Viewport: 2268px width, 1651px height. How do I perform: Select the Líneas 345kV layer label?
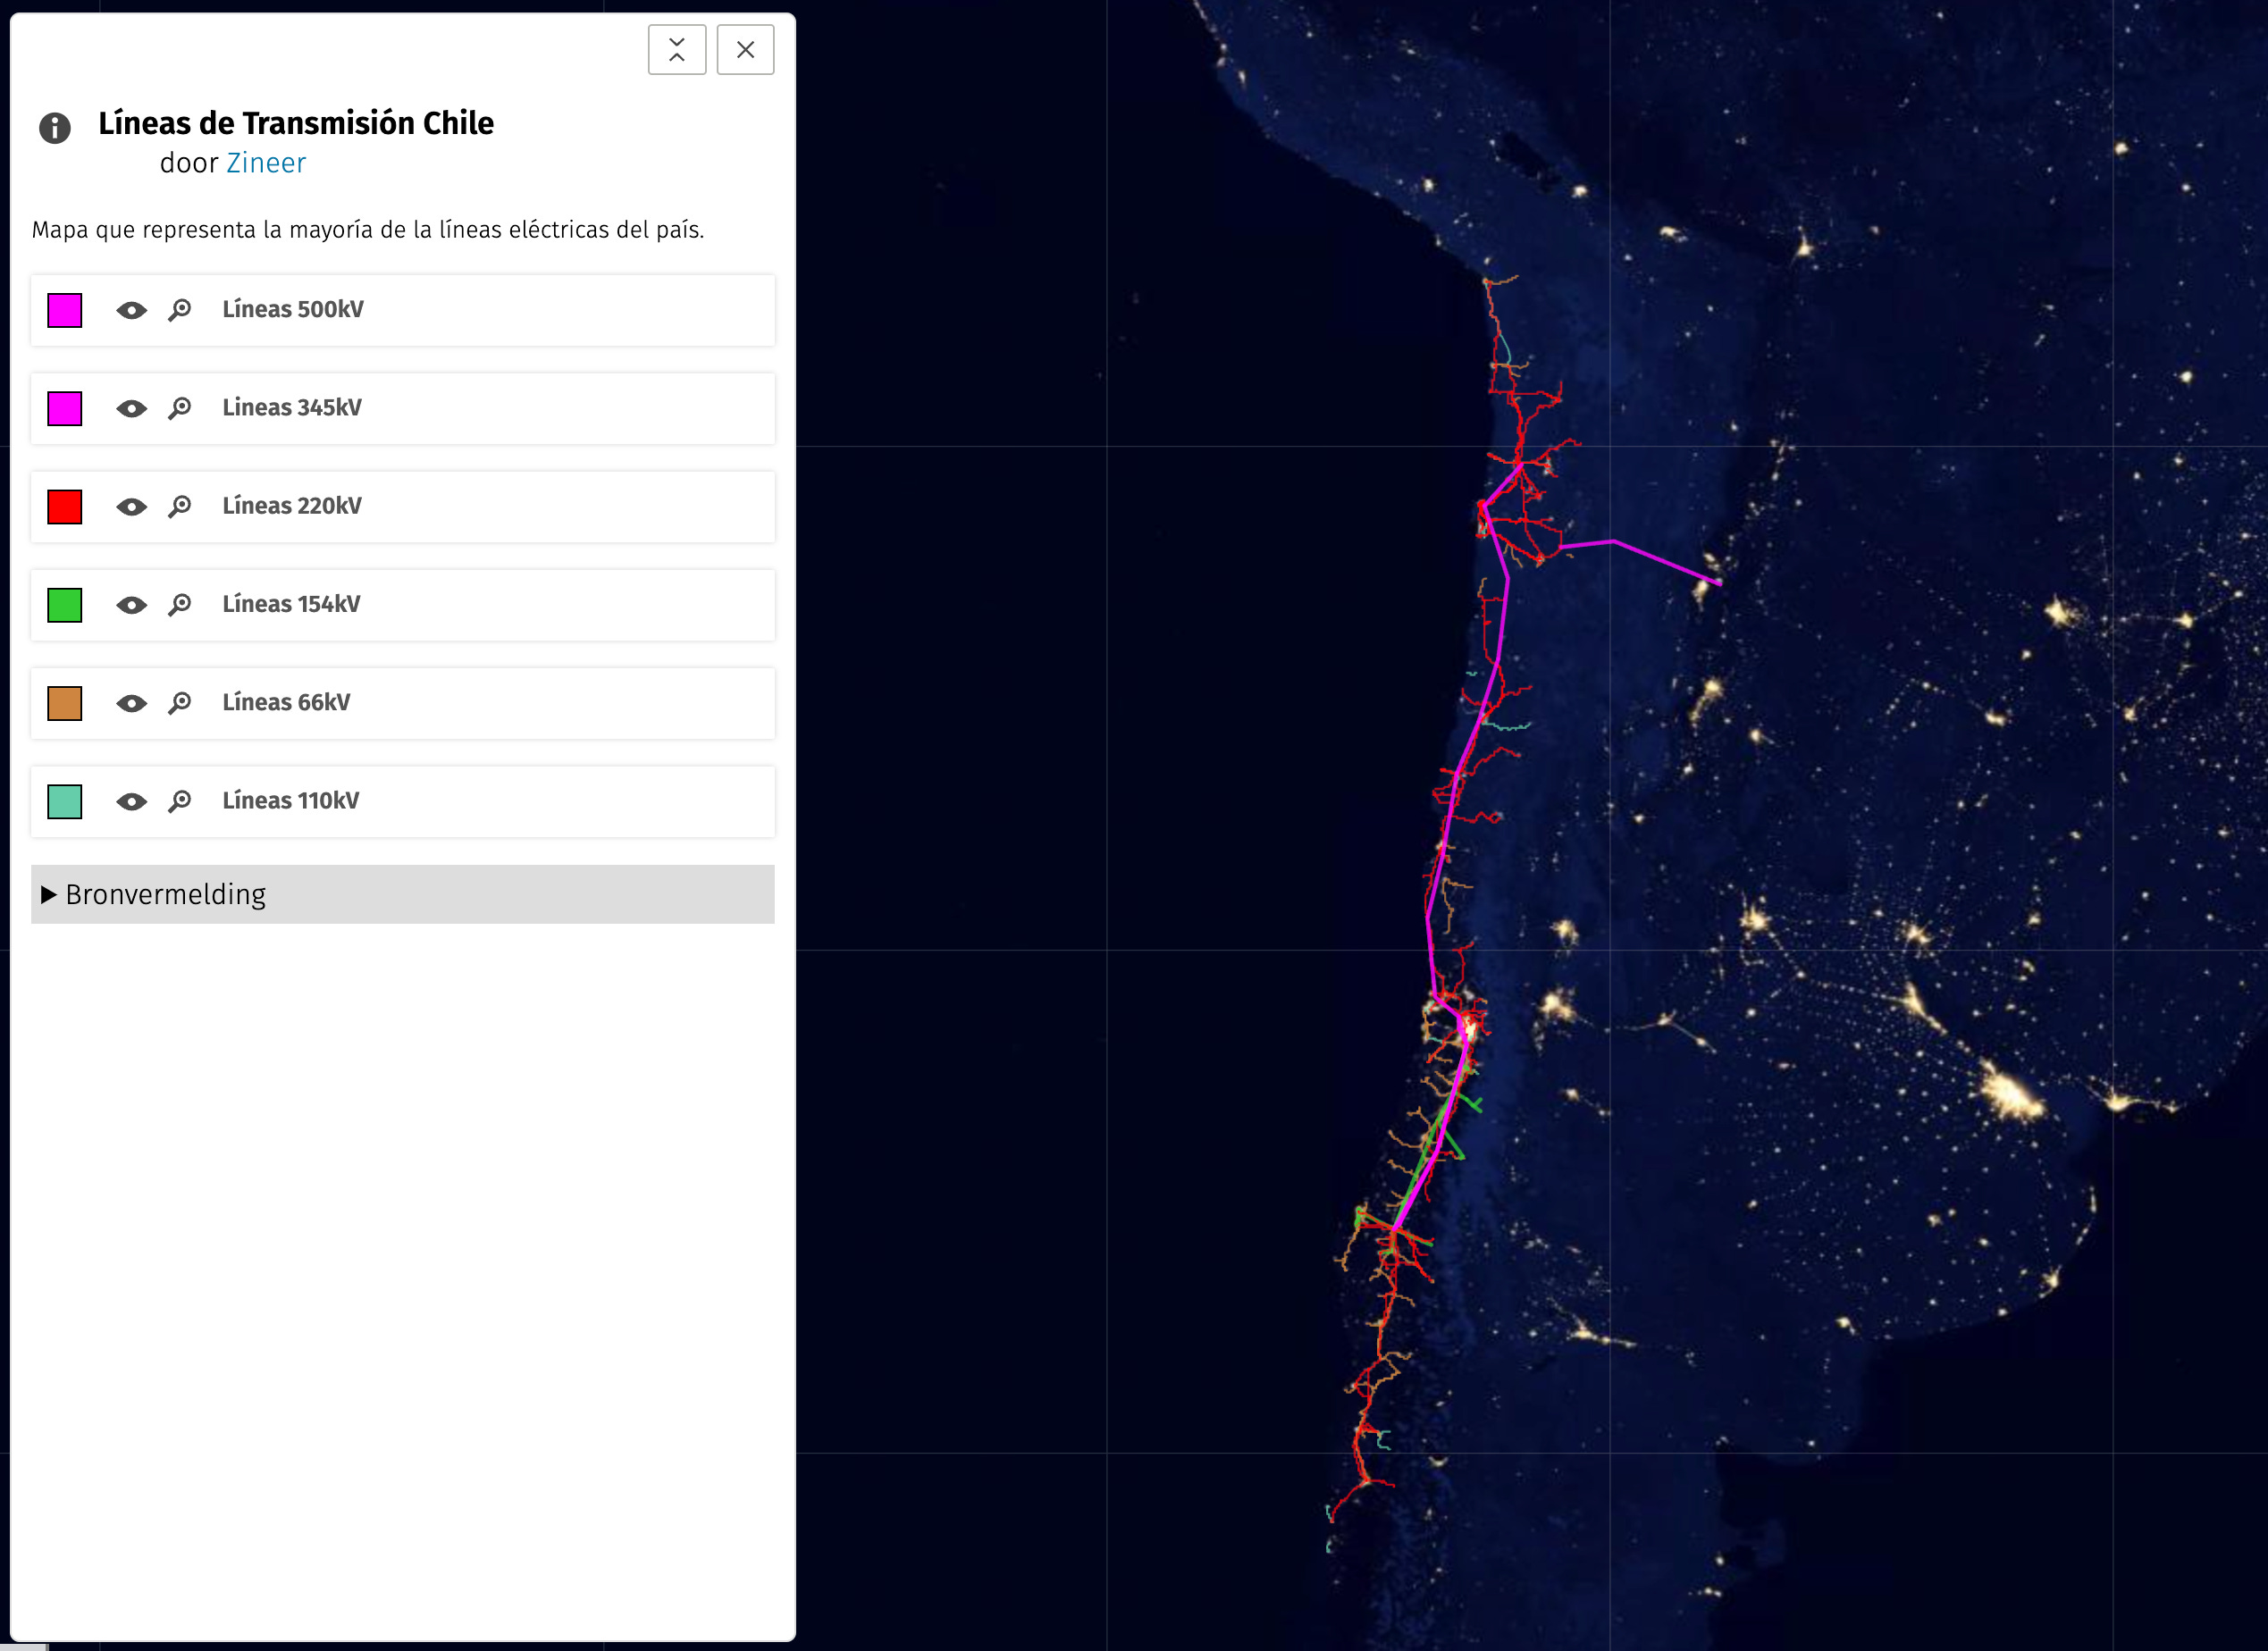click(292, 408)
